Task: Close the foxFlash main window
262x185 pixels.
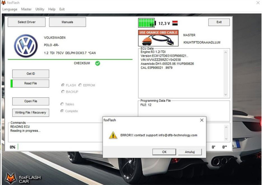Action: coord(258,3)
